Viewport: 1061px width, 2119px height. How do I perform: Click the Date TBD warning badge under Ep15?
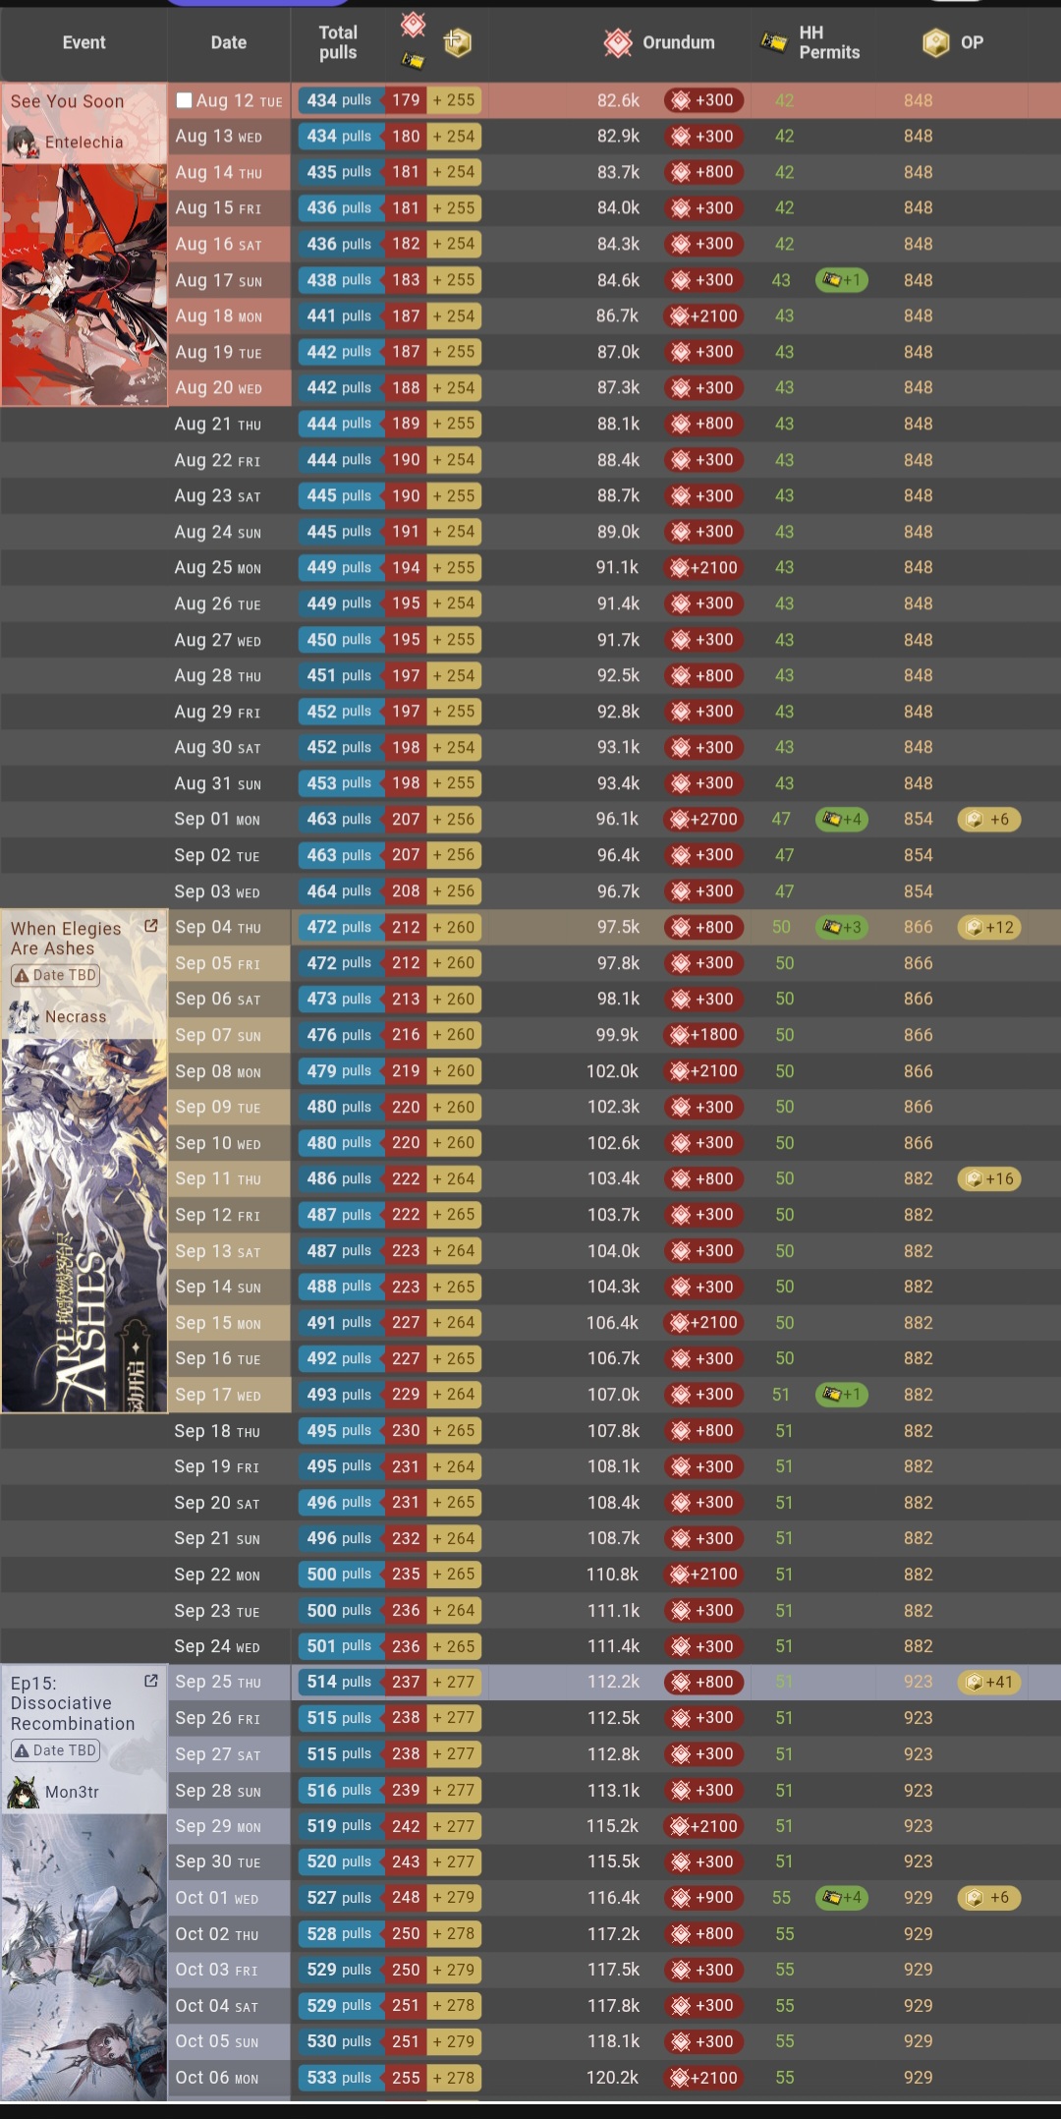coord(55,1750)
